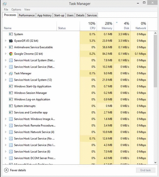159x177 pixels.
Task: Click the scrollbar down arrow
Action: pyautogui.click(x=155, y=163)
